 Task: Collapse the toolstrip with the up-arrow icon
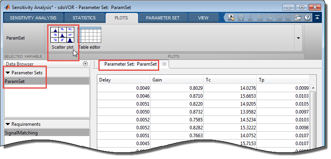coord(317,18)
